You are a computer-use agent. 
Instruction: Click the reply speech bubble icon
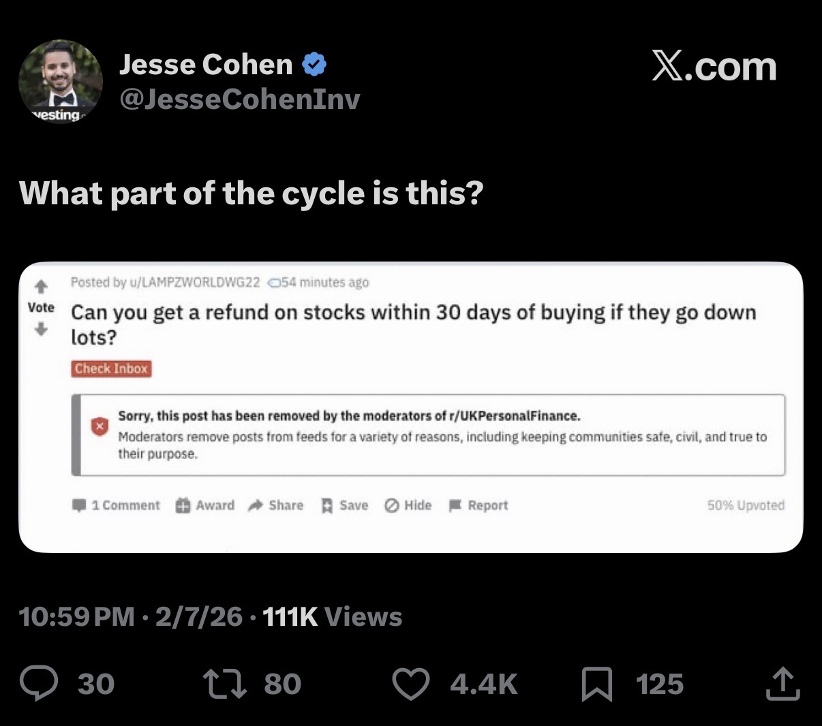[x=40, y=684]
